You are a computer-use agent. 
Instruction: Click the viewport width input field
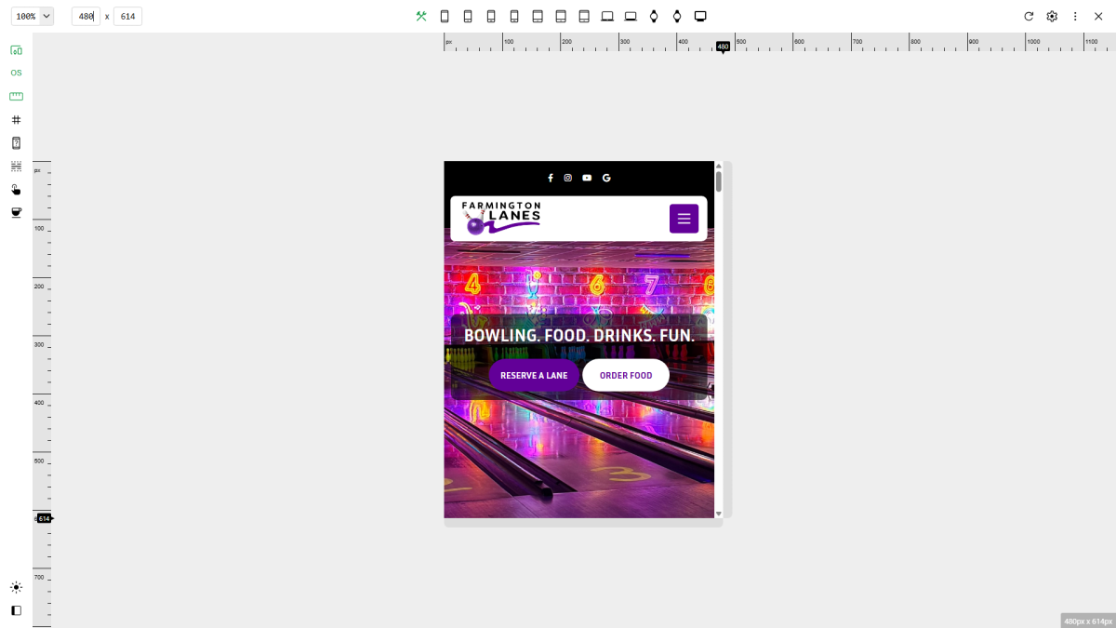coord(86,16)
